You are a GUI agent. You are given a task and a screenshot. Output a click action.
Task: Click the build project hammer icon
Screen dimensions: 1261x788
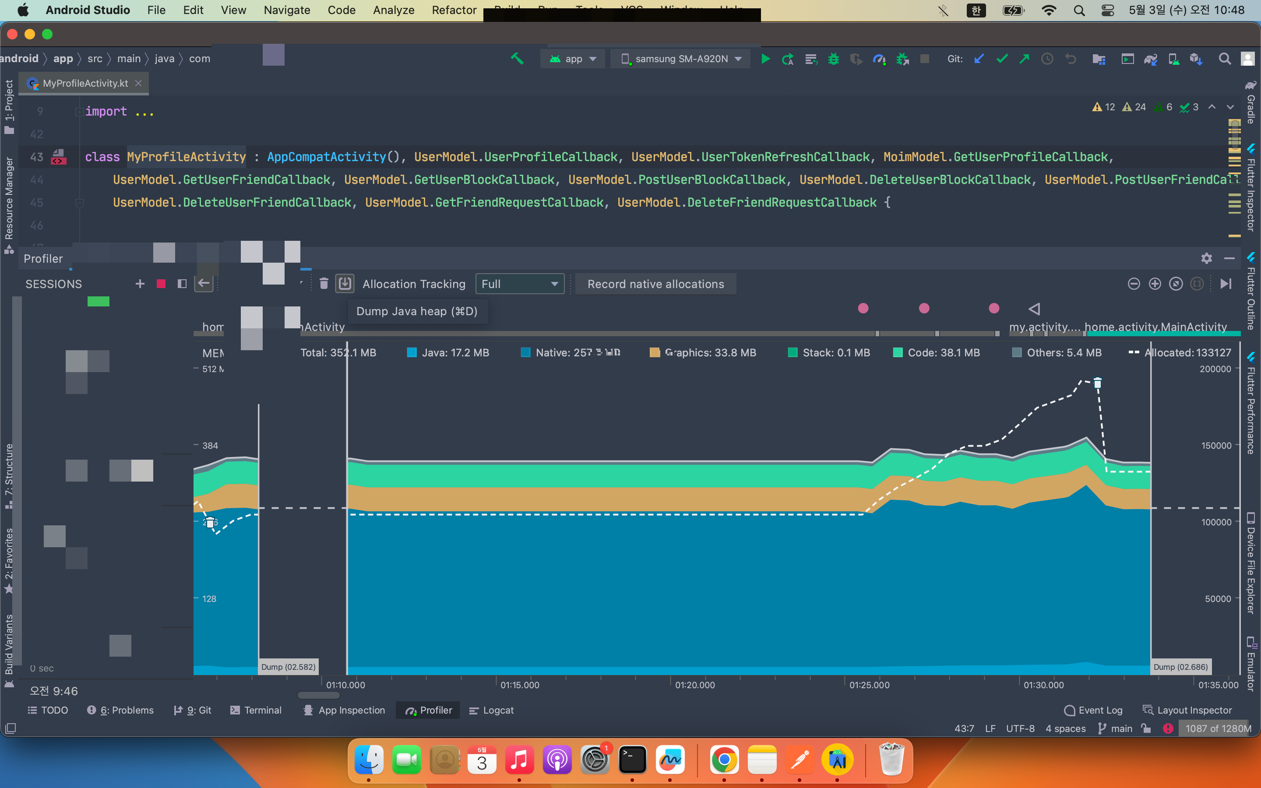[x=517, y=58]
